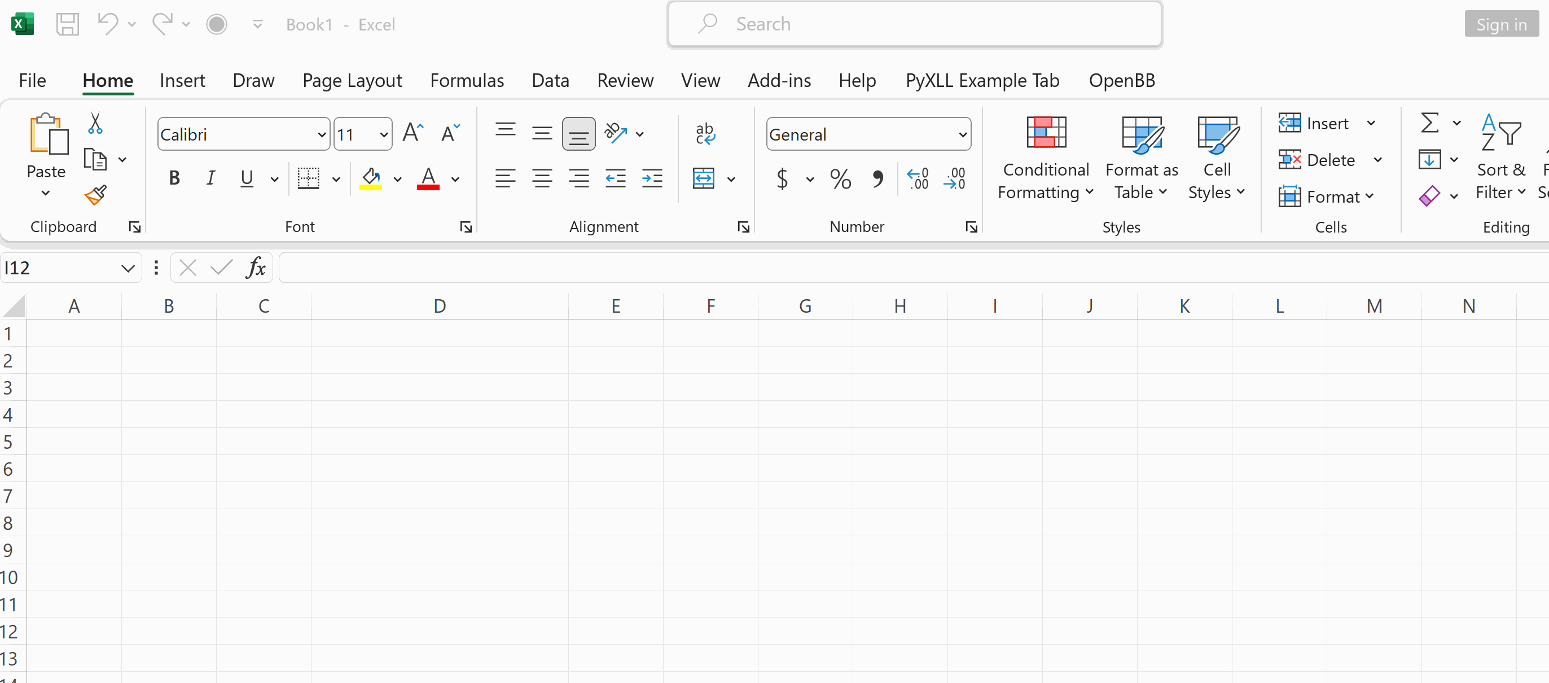Toggle Wrap Text
The height and width of the screenshot is (683, 1549).
tap(705, 133)
